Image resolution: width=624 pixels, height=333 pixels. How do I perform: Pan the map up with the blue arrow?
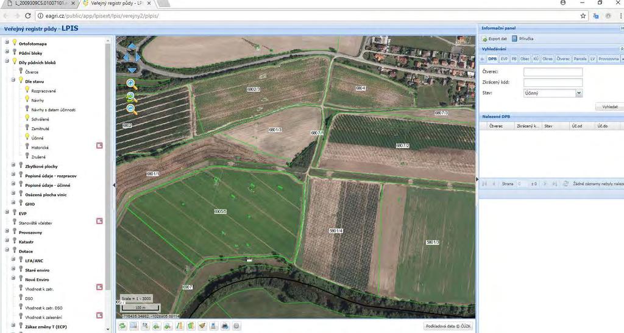pyautogui.click(x=132, y=46)
